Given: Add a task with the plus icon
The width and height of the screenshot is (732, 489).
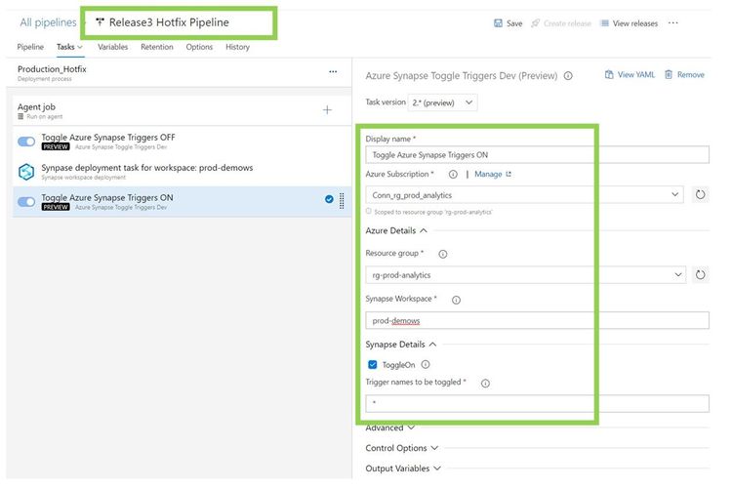Looking at the screenshot, I should (x=327, y=110).
